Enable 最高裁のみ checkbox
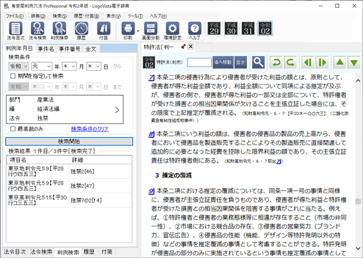 tap(13, 129)
